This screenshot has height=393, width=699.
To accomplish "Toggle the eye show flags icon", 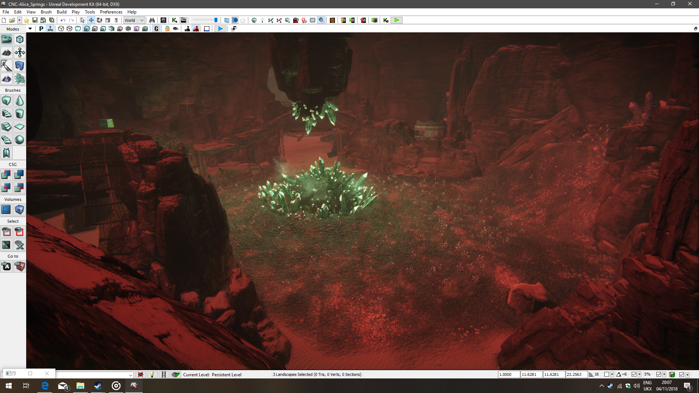I will coord(176,29).
